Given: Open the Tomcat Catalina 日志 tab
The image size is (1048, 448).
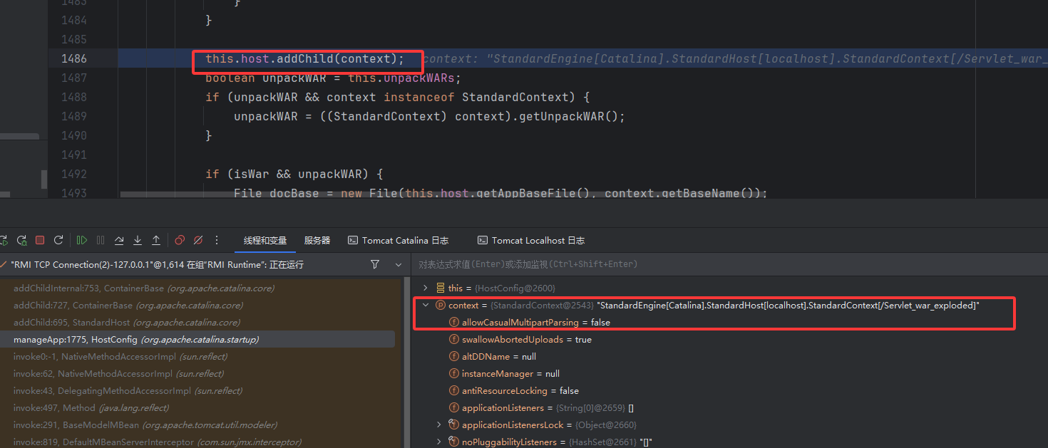Looking at the screenshot, I should pyautogui.click(x=399, y=240).
